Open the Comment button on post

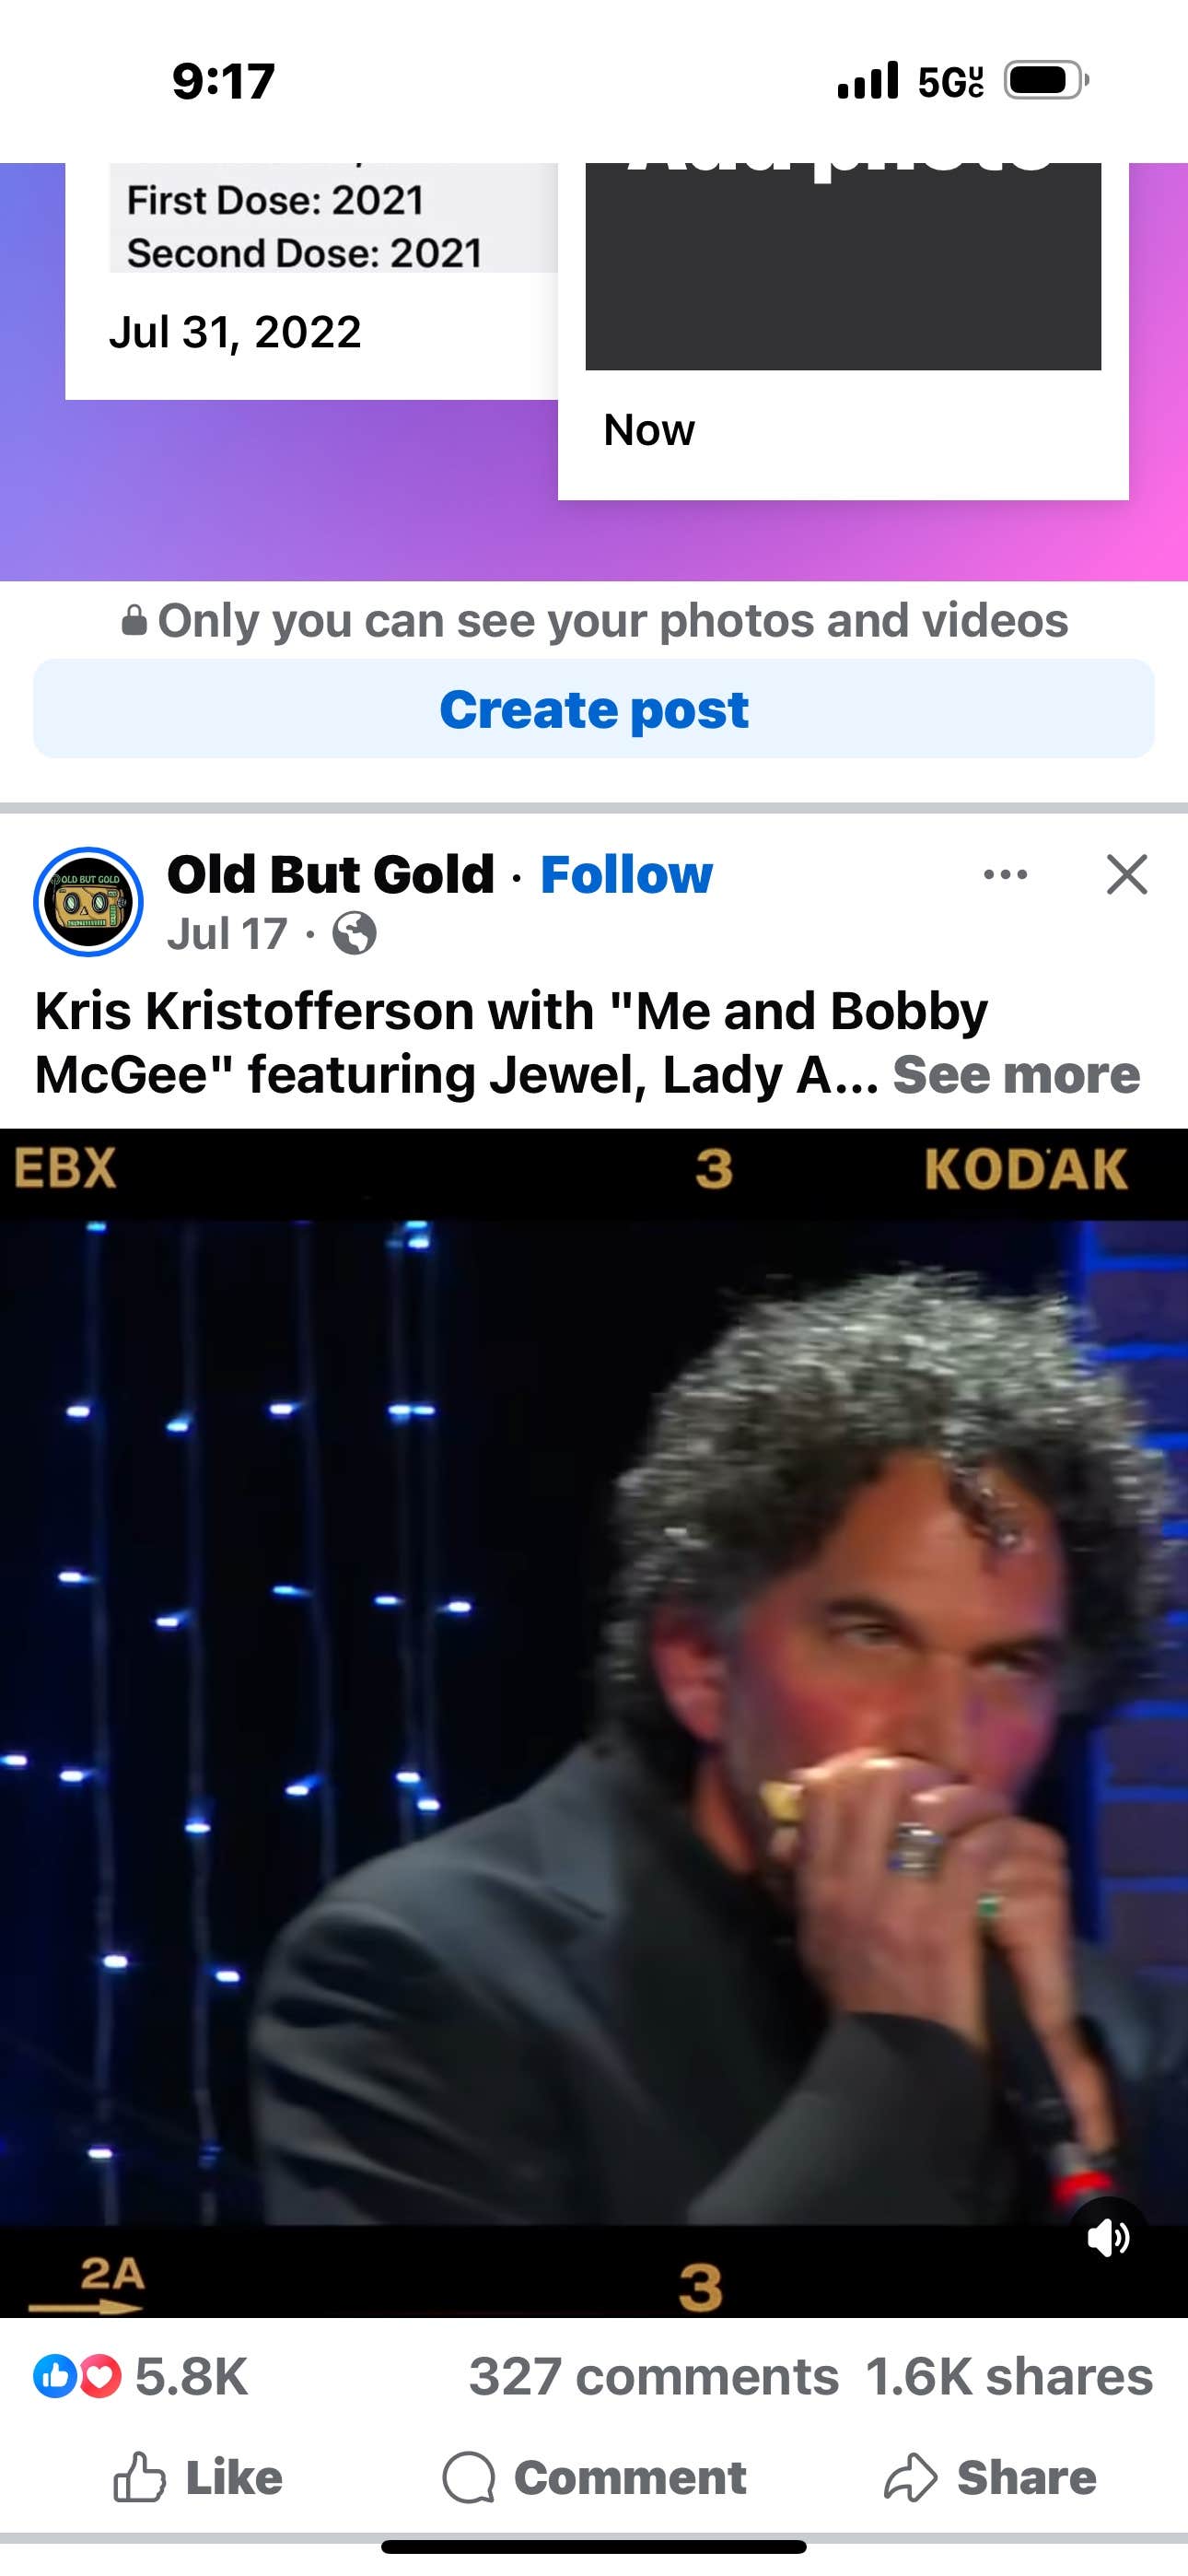point(594,2477)
